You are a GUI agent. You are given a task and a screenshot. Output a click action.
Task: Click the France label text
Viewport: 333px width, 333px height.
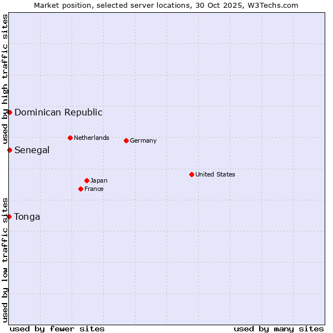[94, 189]
